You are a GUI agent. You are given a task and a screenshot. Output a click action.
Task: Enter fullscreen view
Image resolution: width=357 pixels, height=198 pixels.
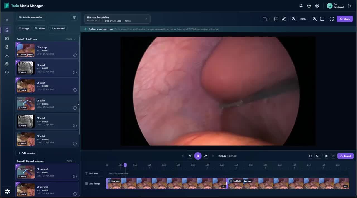(332, 19)
